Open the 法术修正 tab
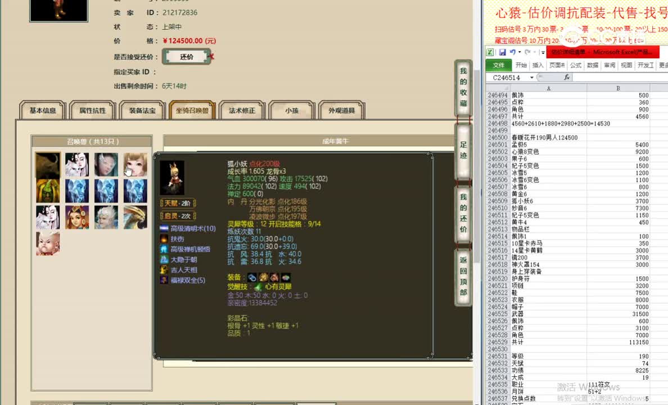 pos(242,110)
